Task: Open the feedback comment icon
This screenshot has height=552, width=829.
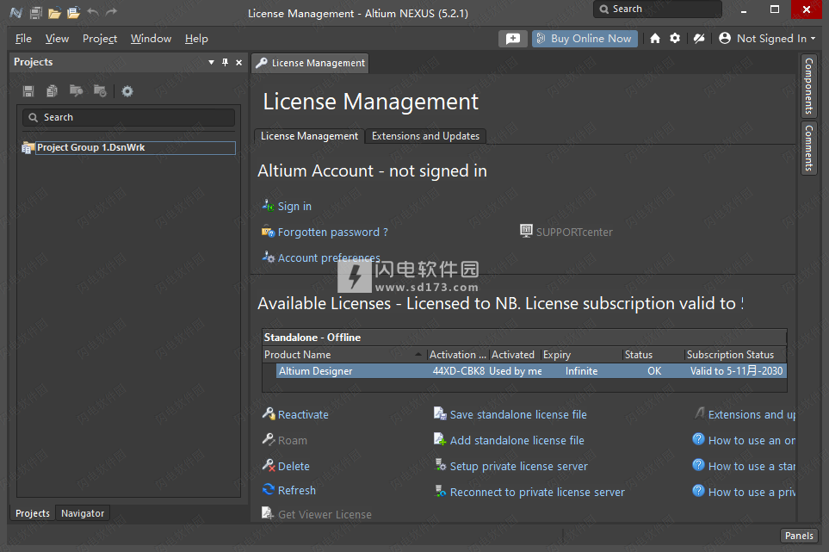Action: point(513,39)
